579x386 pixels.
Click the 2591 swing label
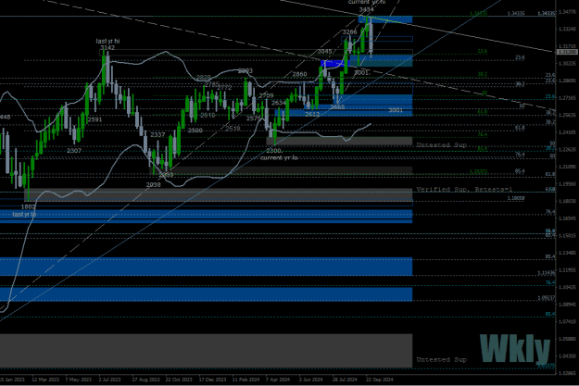click(94, 119)
